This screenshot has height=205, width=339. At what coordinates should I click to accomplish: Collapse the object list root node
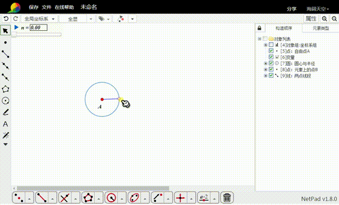tap(260, 39)
